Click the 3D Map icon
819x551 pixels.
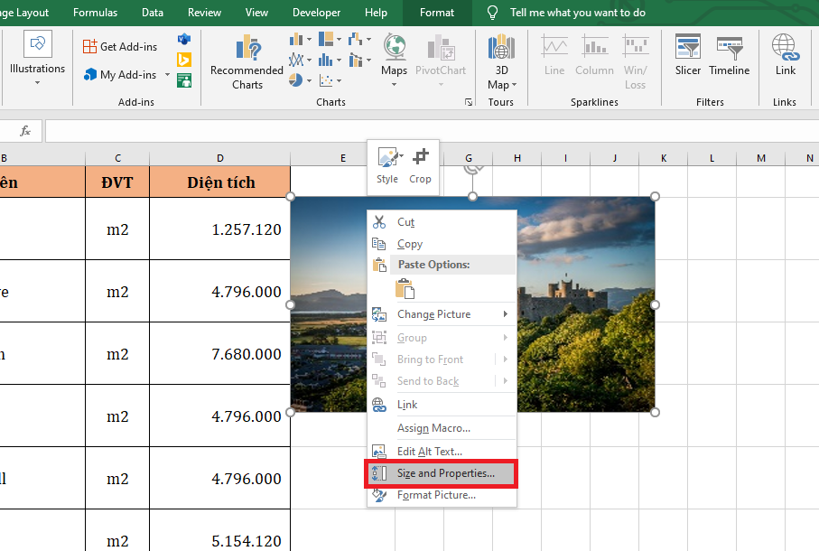click(x=501, y=62)
